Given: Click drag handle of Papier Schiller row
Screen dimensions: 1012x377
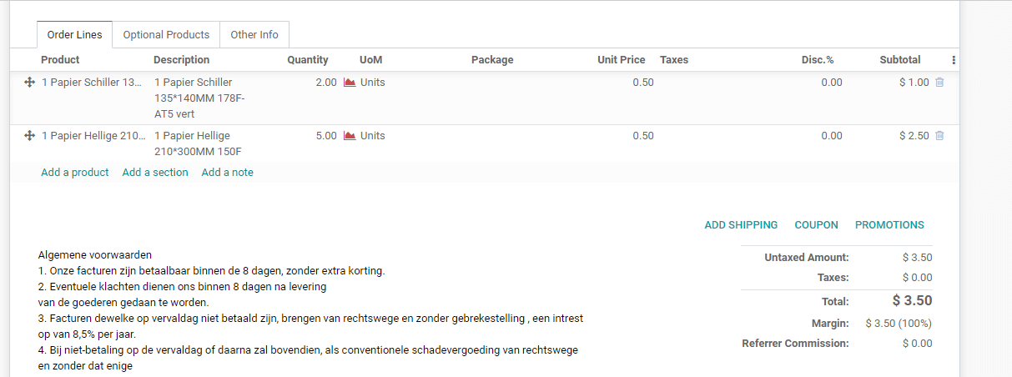Looking at the screenshot, I should tap(29, 83).
